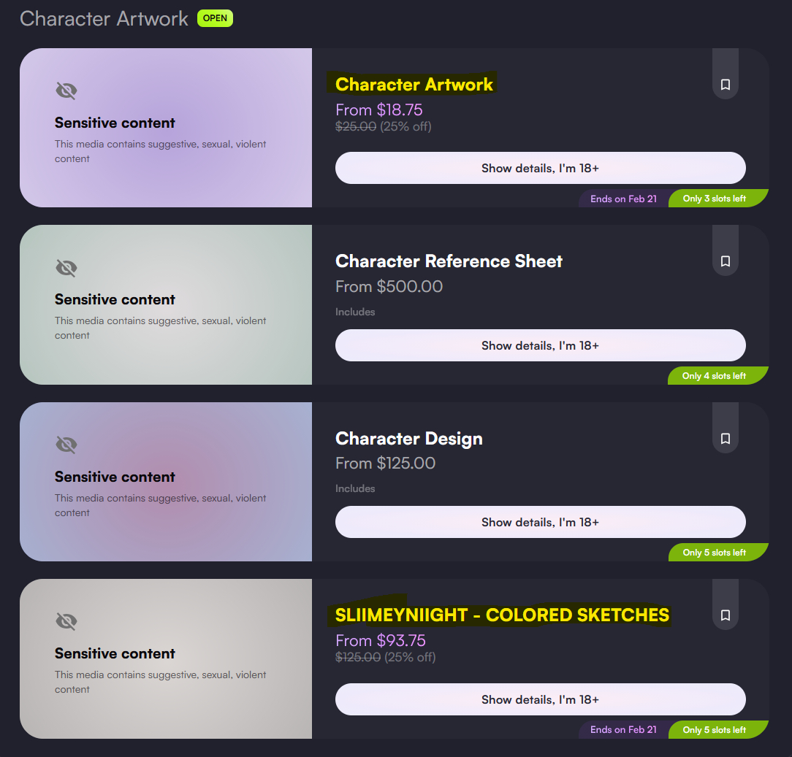Screen dimensions: 792x757
Task: Bookmark the Character Reference Sheet listing
Action: [725, 261]
